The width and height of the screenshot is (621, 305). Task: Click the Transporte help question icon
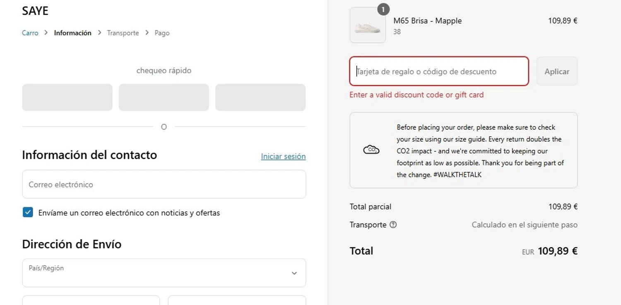point(393,225)
